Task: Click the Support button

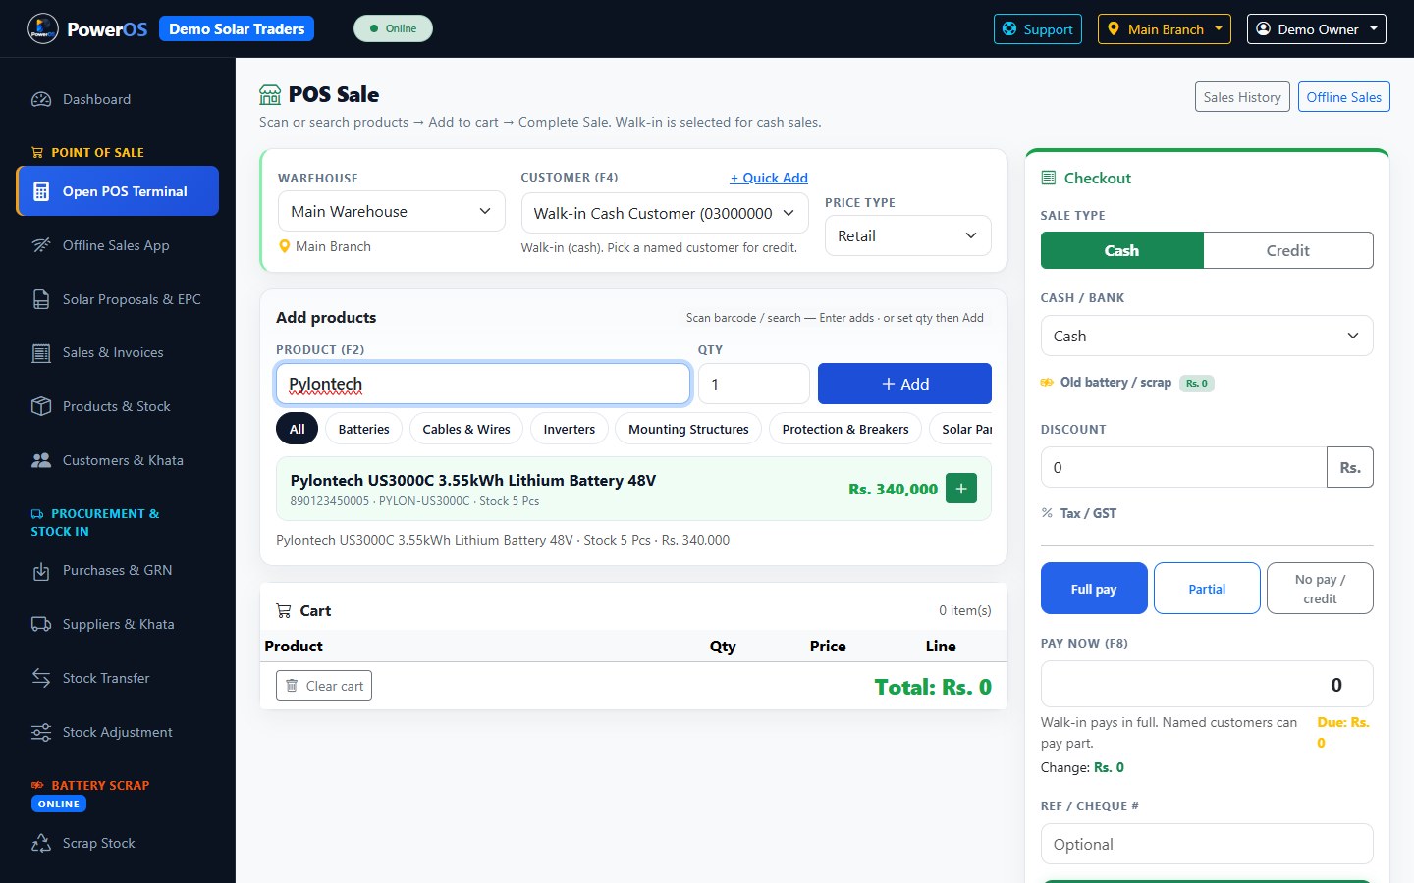Action: pyautogui.click(x=1038, y=29)
